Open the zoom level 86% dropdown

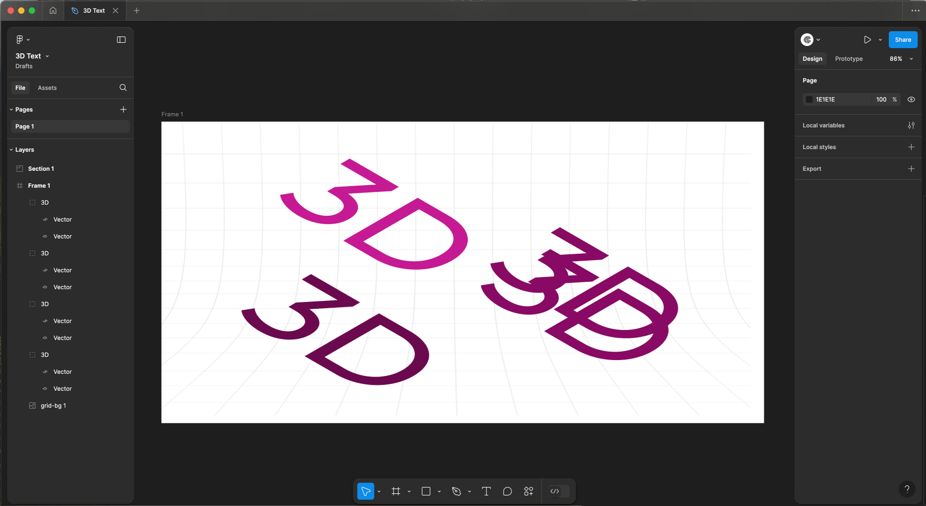pyautogui.click(x=901, y=59)
